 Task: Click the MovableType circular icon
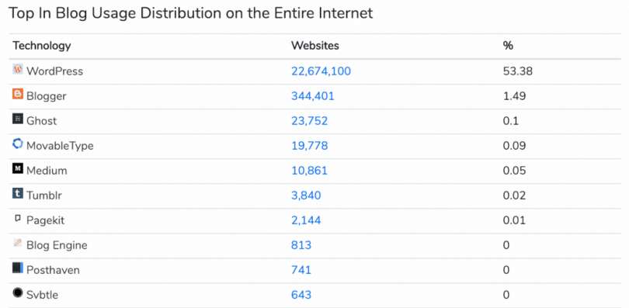(x=18, y=144)
